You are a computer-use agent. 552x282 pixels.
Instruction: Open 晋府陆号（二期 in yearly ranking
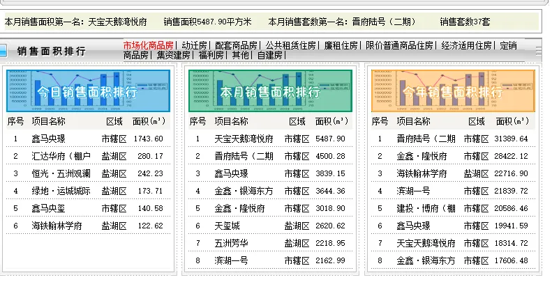pos(426,139)
